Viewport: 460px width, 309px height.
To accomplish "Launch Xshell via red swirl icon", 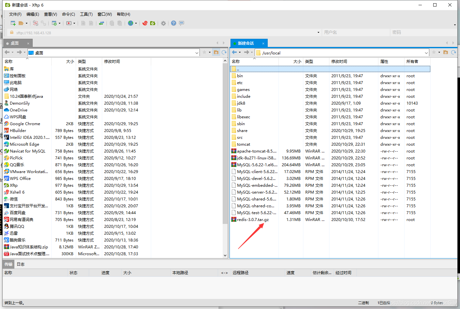I will pyautogui.click(x=145, y=23).
